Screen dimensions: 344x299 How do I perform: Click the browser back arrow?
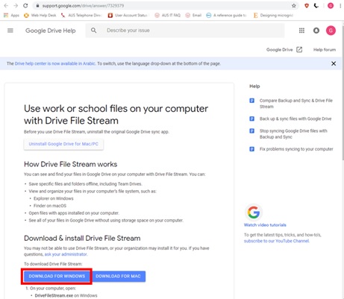(x=6, y=6)
